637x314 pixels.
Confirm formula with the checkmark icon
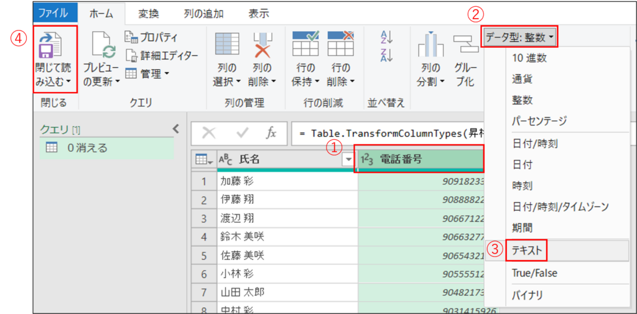click(x=242, y=132)
